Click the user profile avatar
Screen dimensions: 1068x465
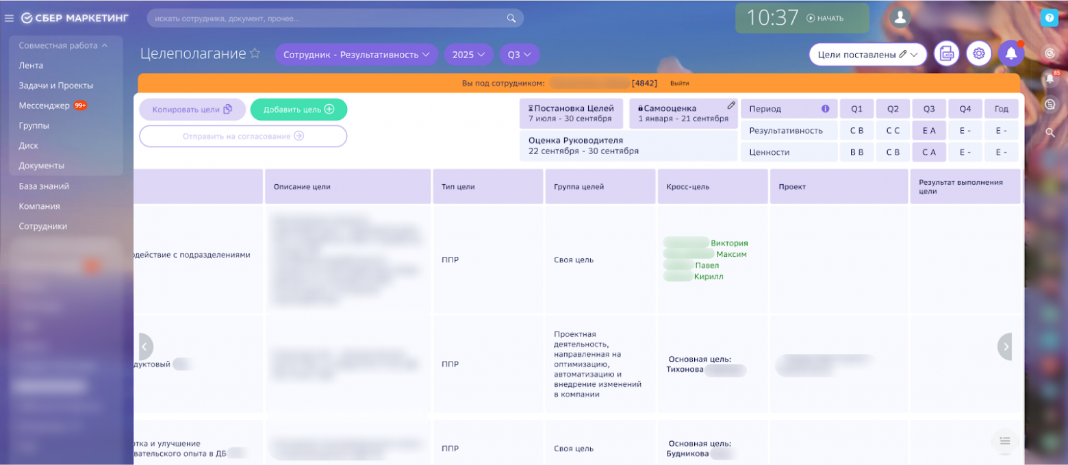pos(900,18)
